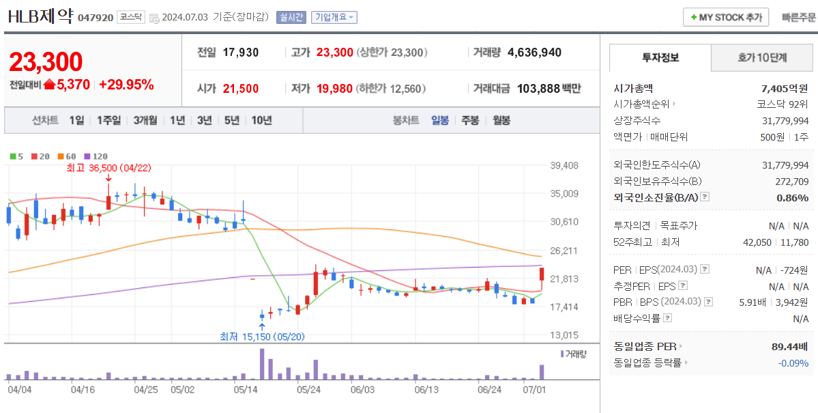Click the tallest volume bar near 05/14

[261, 364]
